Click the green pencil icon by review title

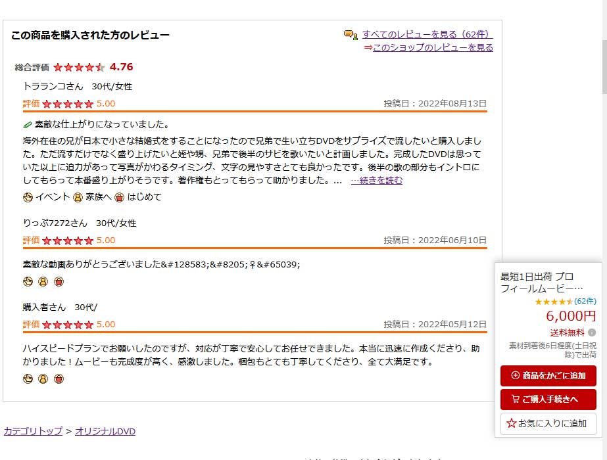tap(28, 124)
